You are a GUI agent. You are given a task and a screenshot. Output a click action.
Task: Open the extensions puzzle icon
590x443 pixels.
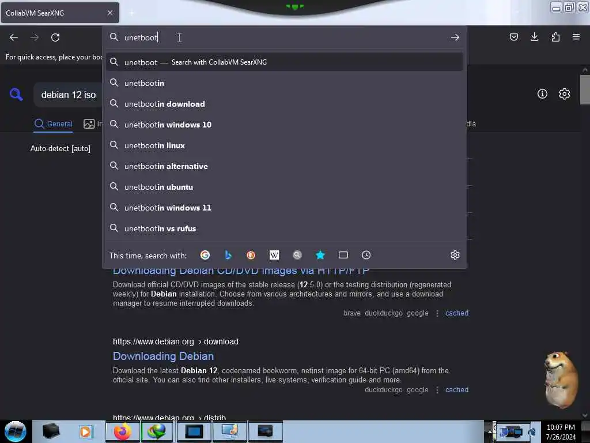pos(555,37)
